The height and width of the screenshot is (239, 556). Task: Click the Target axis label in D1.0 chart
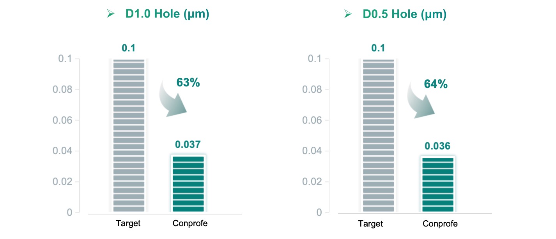pyautogui.click(x=128, y=223)
